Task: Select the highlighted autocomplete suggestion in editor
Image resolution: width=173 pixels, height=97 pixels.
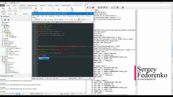Action: point(44,59)
